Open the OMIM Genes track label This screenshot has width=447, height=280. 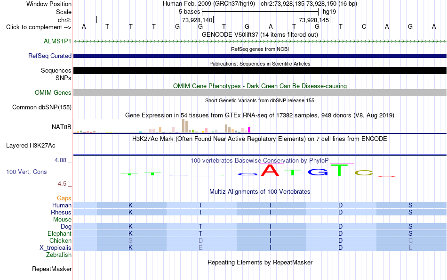[53, 92]
